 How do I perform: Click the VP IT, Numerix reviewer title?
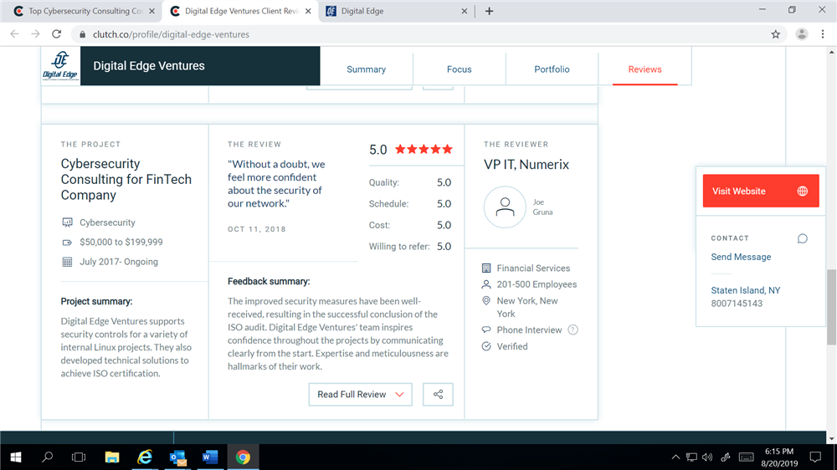coord(526,164)
